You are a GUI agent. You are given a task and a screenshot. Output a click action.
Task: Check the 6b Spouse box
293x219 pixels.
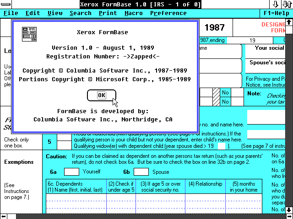point(141,172)
